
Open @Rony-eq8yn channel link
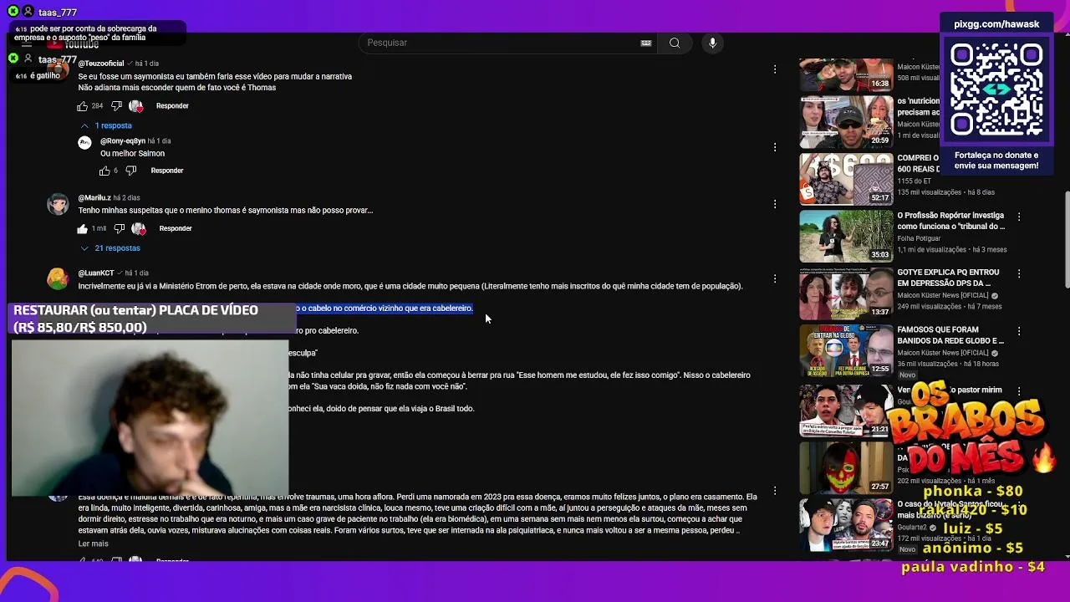click(123, 141)
